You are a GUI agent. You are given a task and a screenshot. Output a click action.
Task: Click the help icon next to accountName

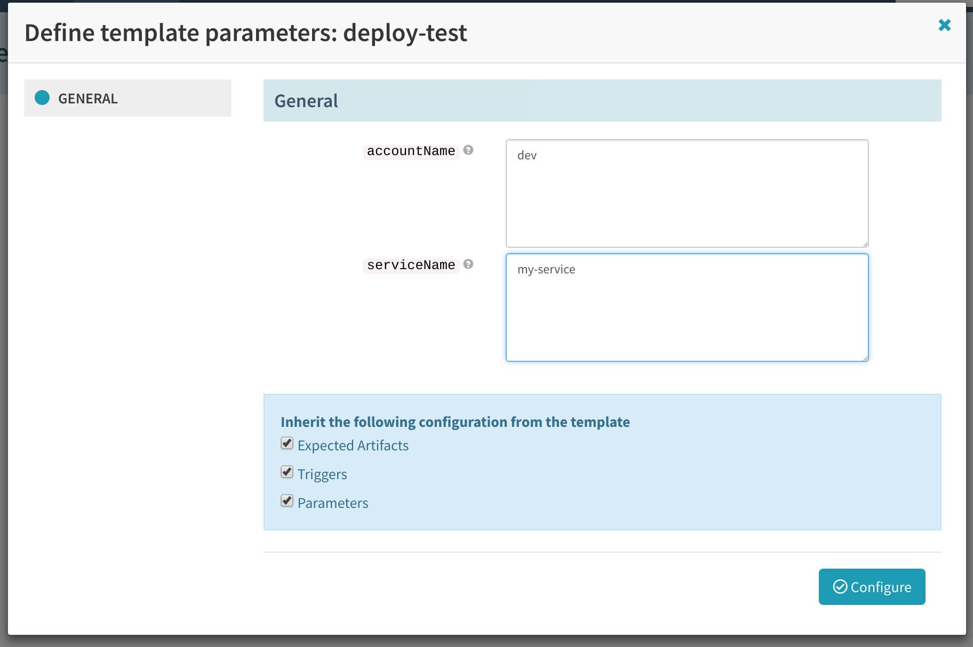[468, 150]
